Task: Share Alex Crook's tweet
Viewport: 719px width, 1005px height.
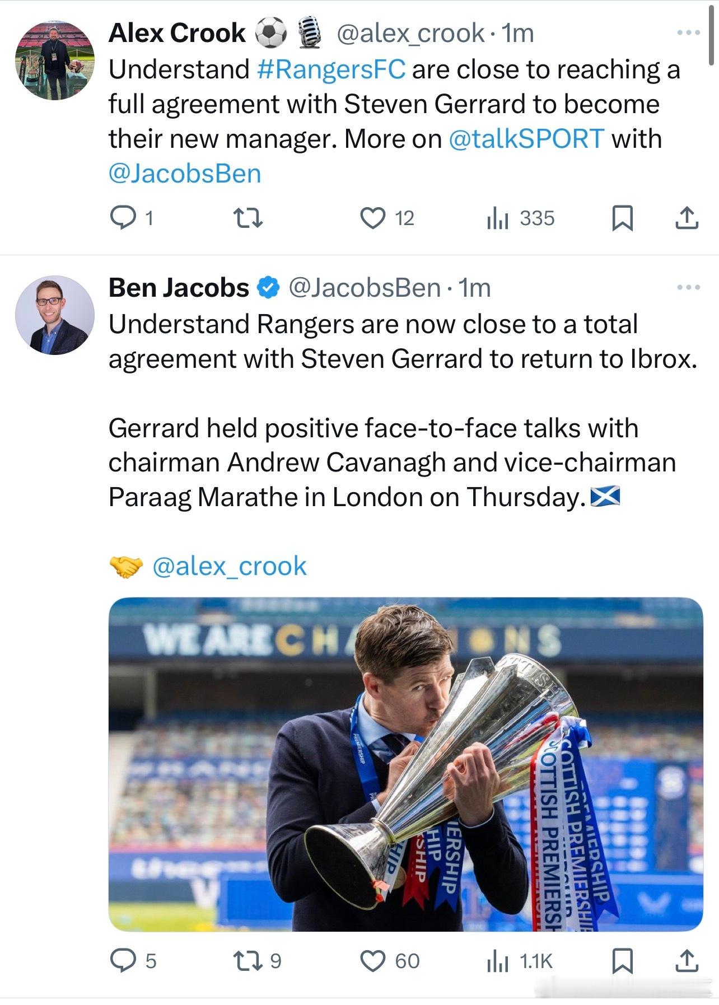Action: coord(687,218)
